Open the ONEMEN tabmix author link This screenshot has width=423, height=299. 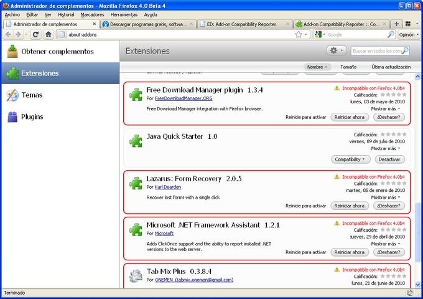[x=194, y=280]
